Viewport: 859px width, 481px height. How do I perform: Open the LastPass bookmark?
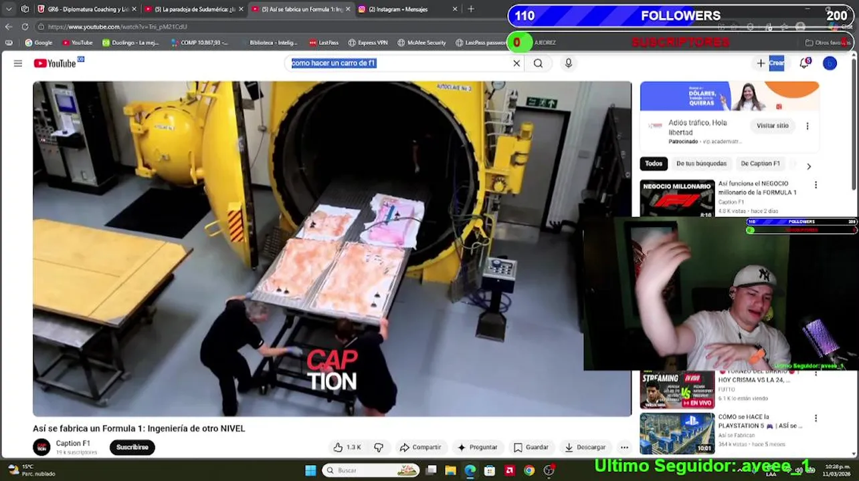pyautogui.click(x=323, y=43)
